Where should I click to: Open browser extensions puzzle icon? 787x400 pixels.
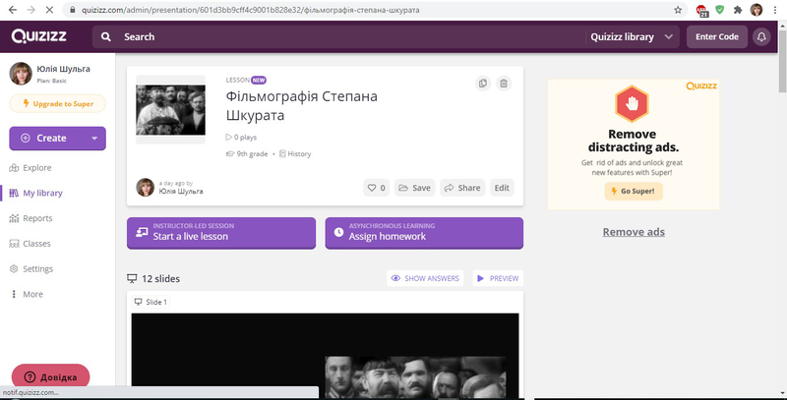[x=737, y=9]
